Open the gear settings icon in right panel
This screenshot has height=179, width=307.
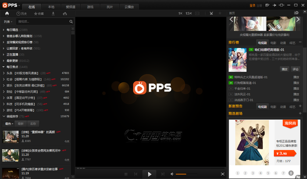[x=296, y=13]
